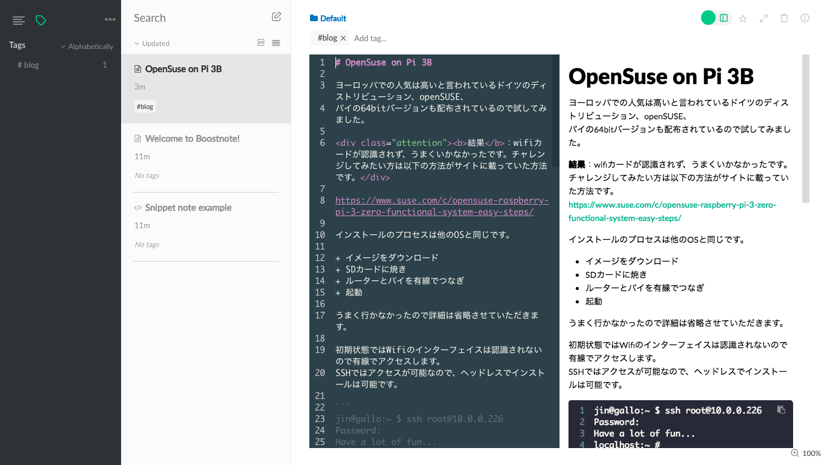Click the editor pane scrollbar
The height and width of the screenshot is (465, 827).
pos(556,111)
